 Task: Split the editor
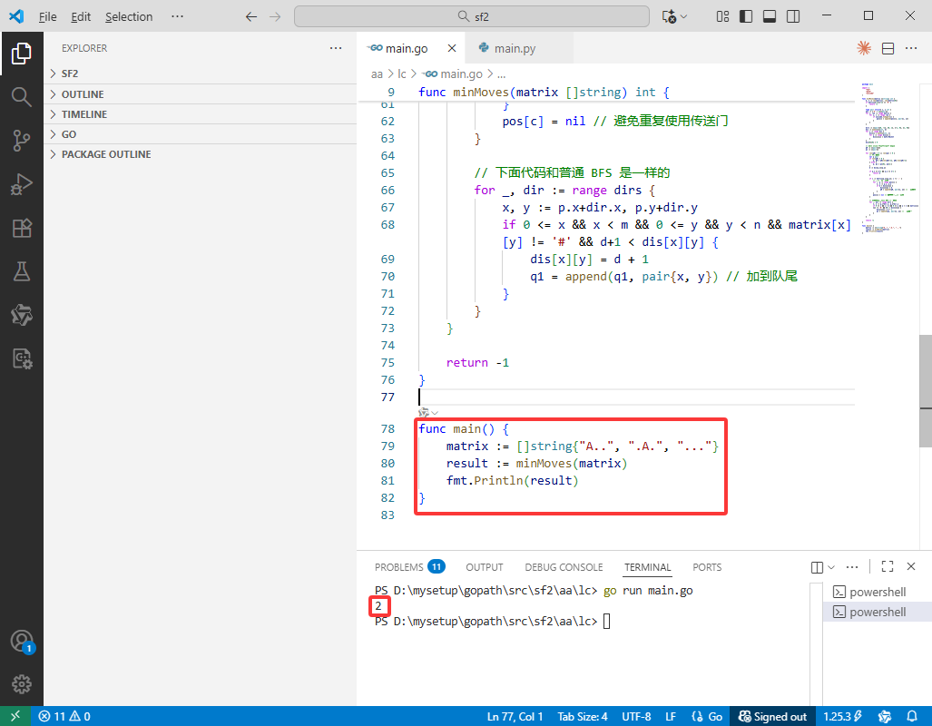(x=888, y=48)
